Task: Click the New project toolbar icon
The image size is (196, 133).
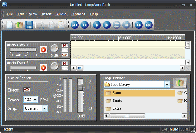Action: point(9,25)
